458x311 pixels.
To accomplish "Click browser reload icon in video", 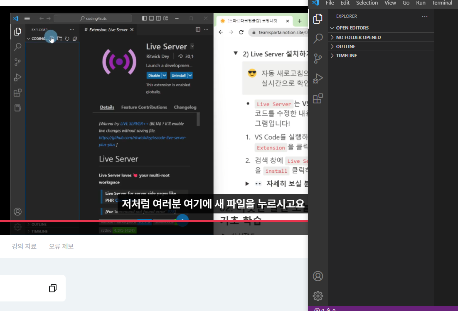I will point(241,32).
